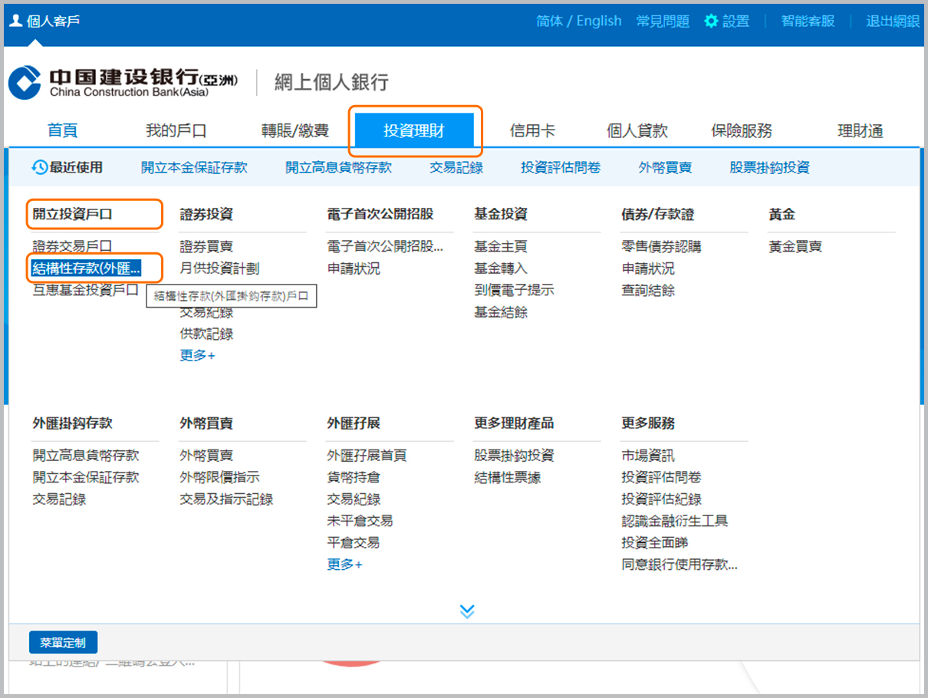Open 基金主頁
928x698 pixels.
click(501, 247)
